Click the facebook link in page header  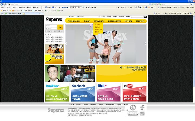[x=80, y=17]
